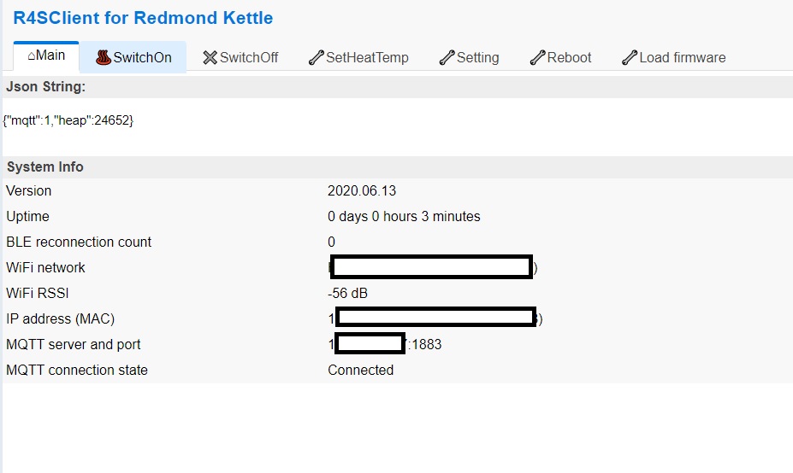Click the WiFi RSSI value -56 dB

[x=347, y=293]
